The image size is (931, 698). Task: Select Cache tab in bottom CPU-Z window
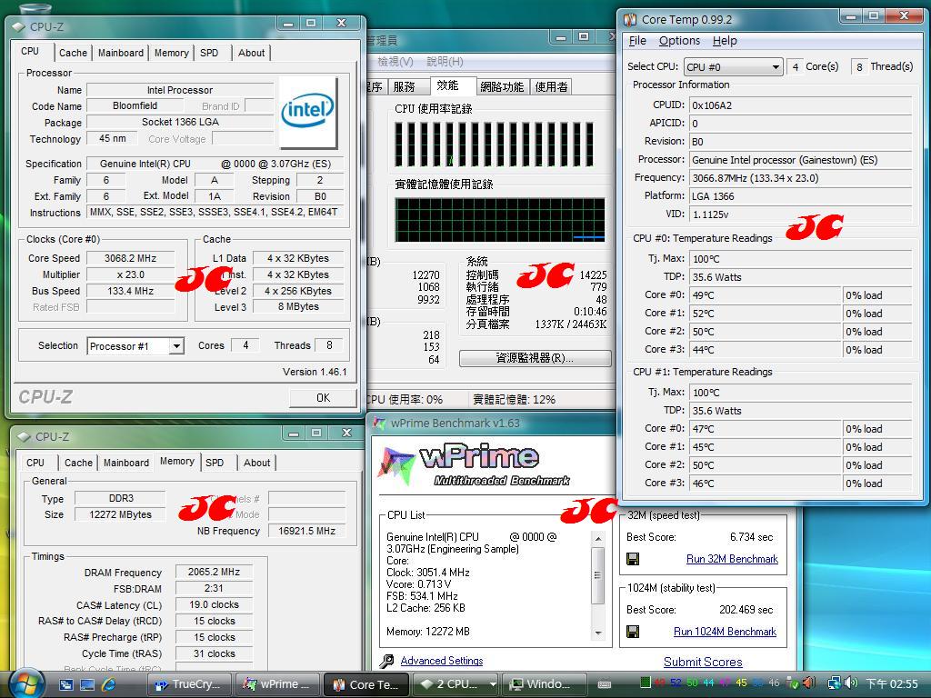coord(78,463)
